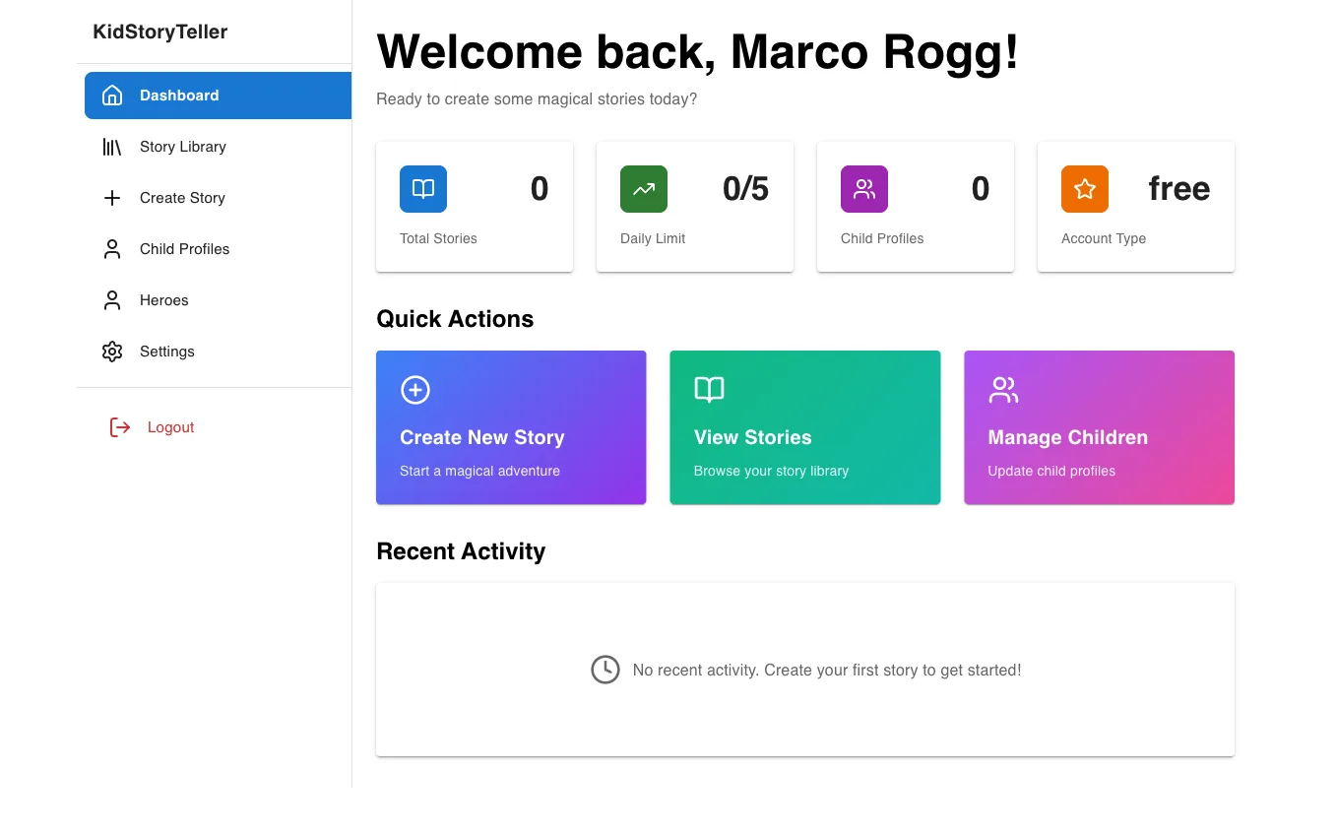This screenshot has height=835, width=1336.
Task: Click the Create New Story title
Action: tap(482, 437)
